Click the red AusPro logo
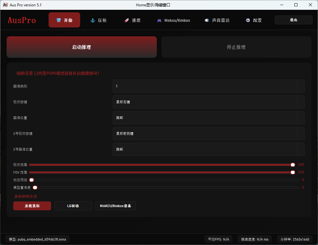318x245 pixels. (x=22, y=20)
